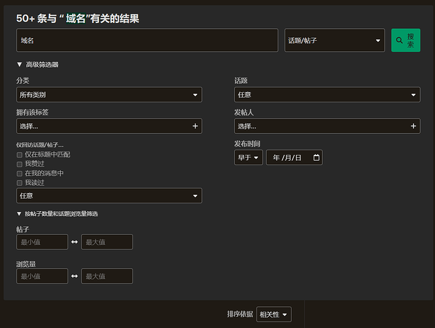The width and height of the screenshot is (435, 328).
Task: Check the 我赞过 option
Action: click(x=20, y=164)
